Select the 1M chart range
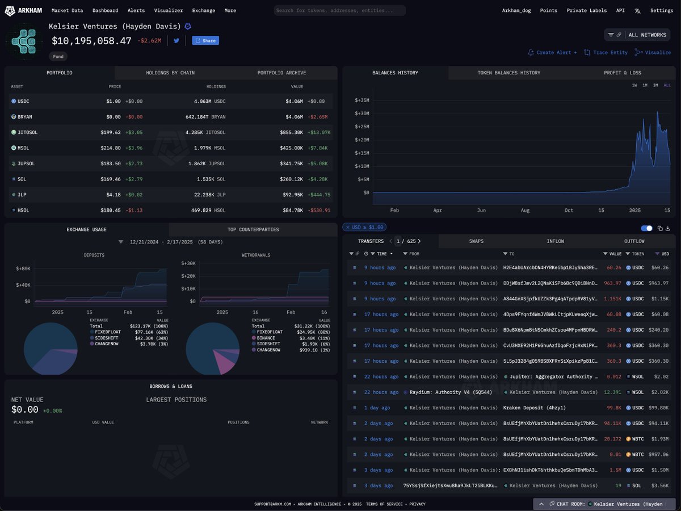Screen dimensions: 681x511 [645, 85]
